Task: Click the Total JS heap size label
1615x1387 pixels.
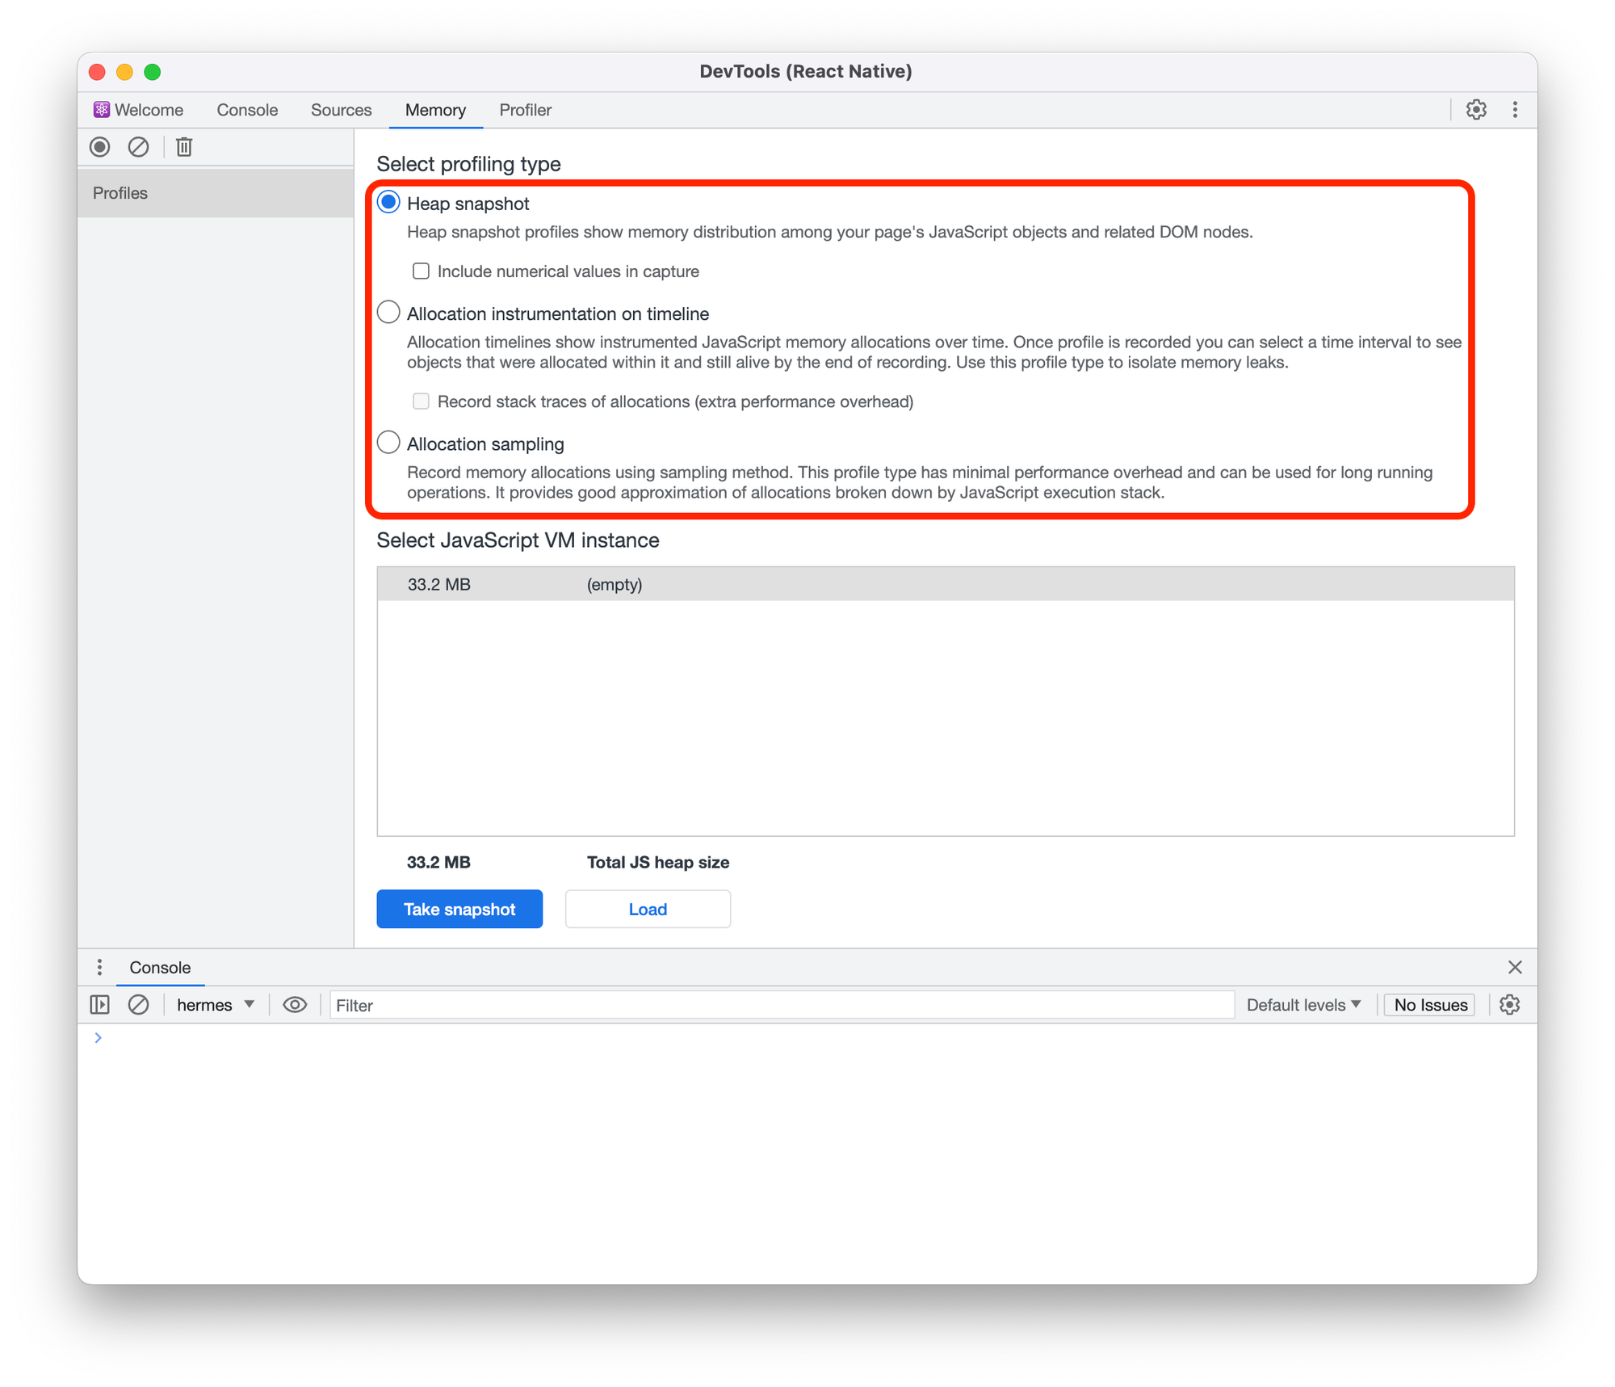Action: tap(658, 862)
